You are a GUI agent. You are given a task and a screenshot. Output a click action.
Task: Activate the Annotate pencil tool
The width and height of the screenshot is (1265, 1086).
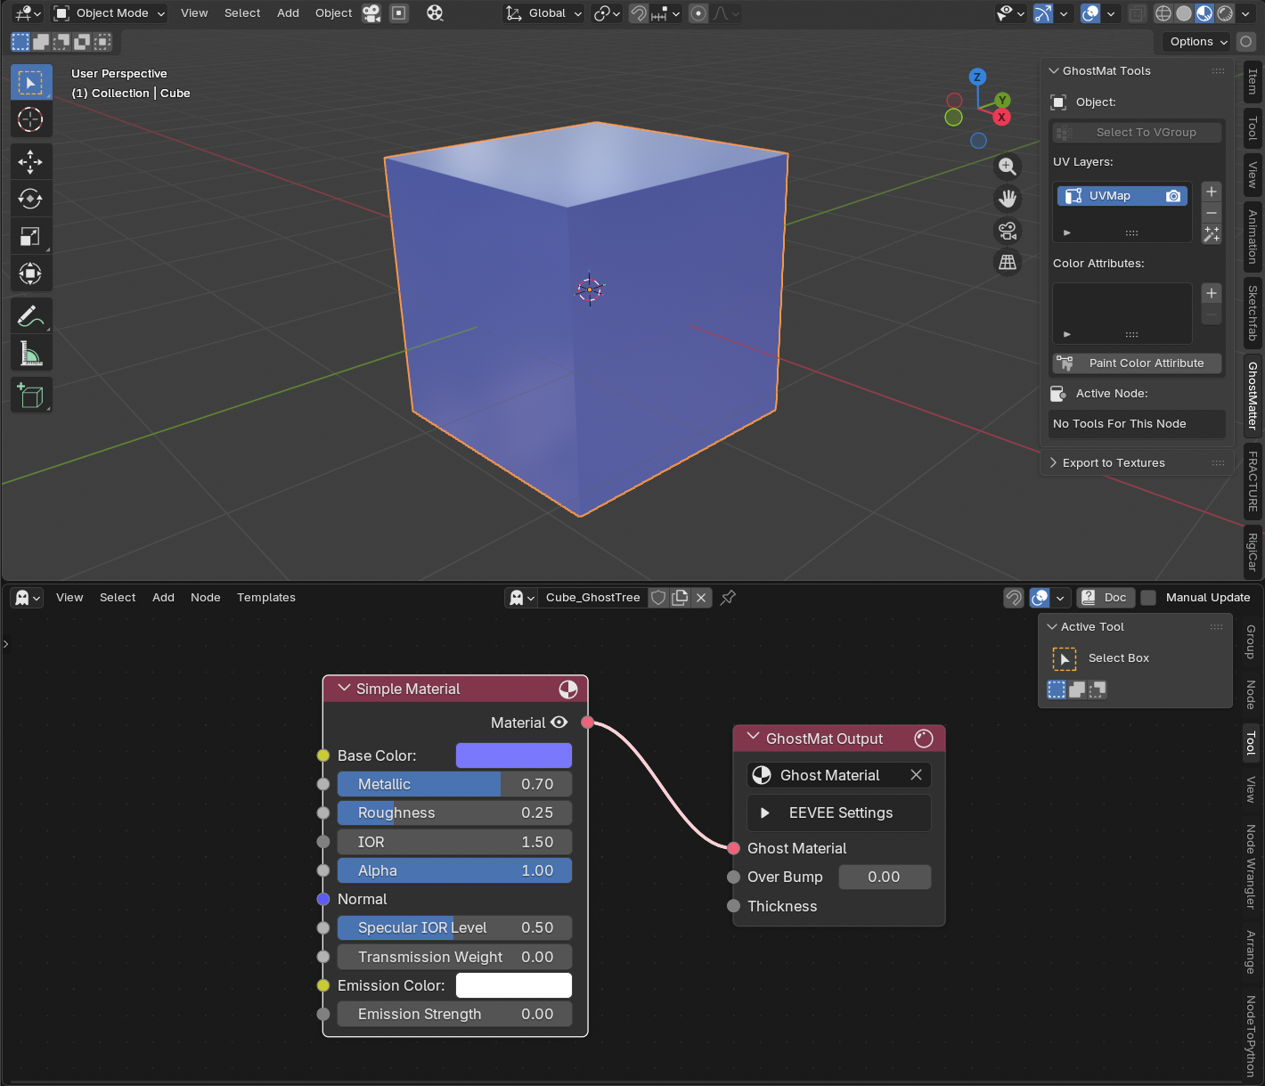[x=30, y=315]
